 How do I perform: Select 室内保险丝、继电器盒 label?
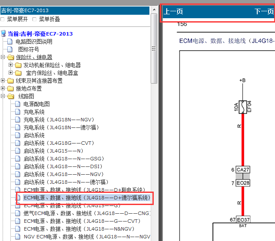coord(52,73)
